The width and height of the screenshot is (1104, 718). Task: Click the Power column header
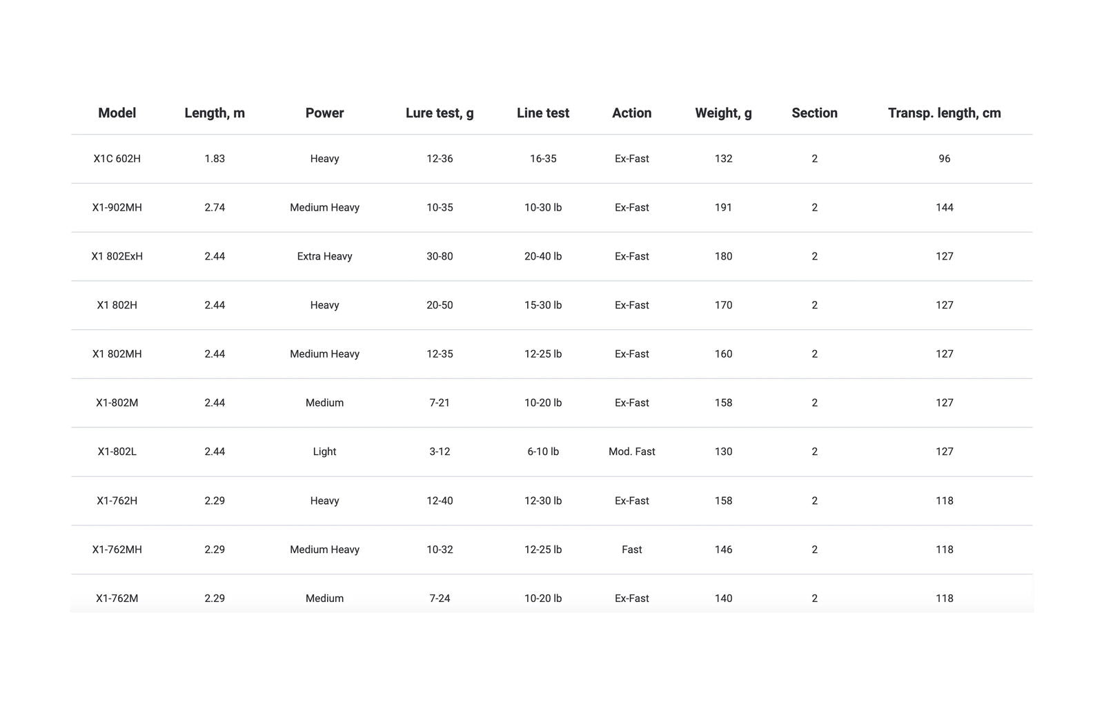pos(324,113)
